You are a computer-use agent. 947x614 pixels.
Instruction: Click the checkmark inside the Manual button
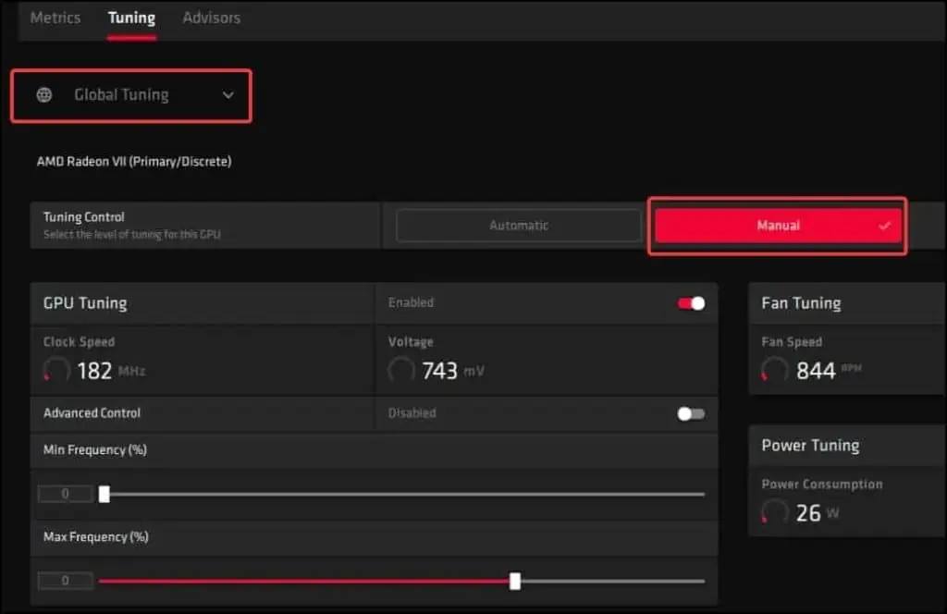[x=884, y=225]
